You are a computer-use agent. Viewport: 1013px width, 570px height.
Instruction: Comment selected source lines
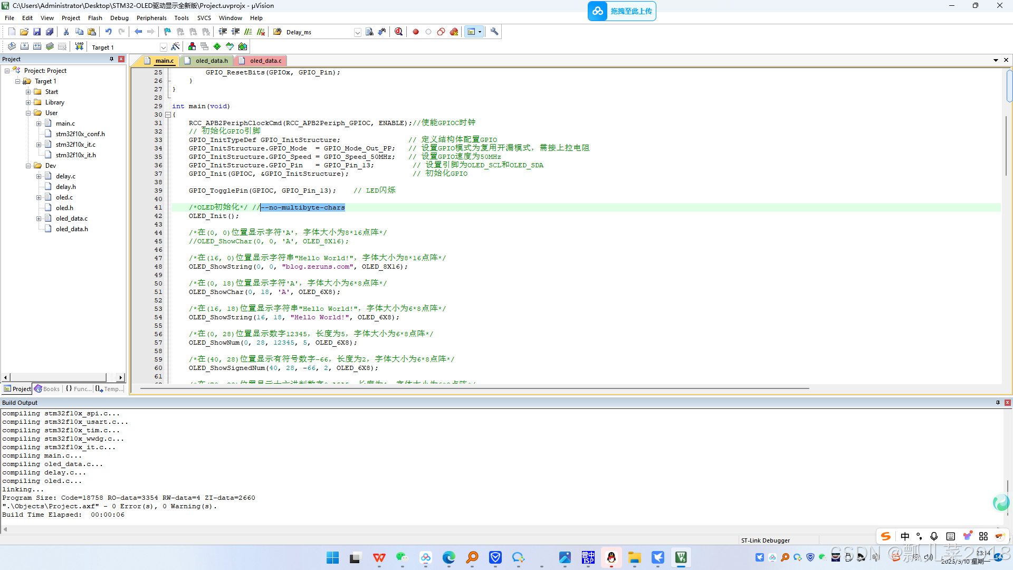[x=248, y=32]
